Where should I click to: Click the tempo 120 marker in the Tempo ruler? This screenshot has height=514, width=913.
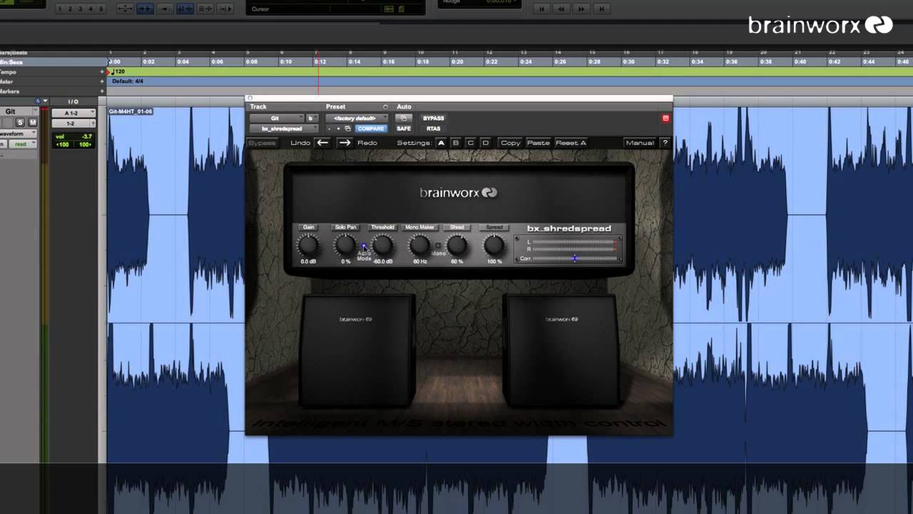tap(117, 72)
